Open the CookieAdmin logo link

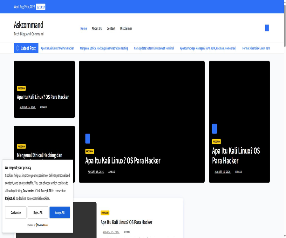42,225
